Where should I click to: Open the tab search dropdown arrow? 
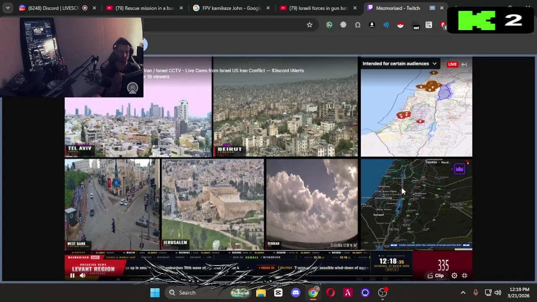(8, 8)
